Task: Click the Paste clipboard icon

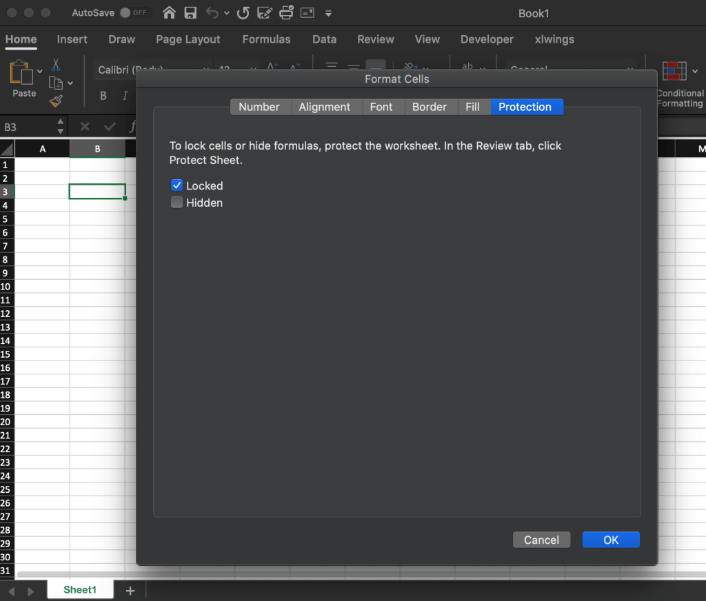Action: tap(22, 72)
